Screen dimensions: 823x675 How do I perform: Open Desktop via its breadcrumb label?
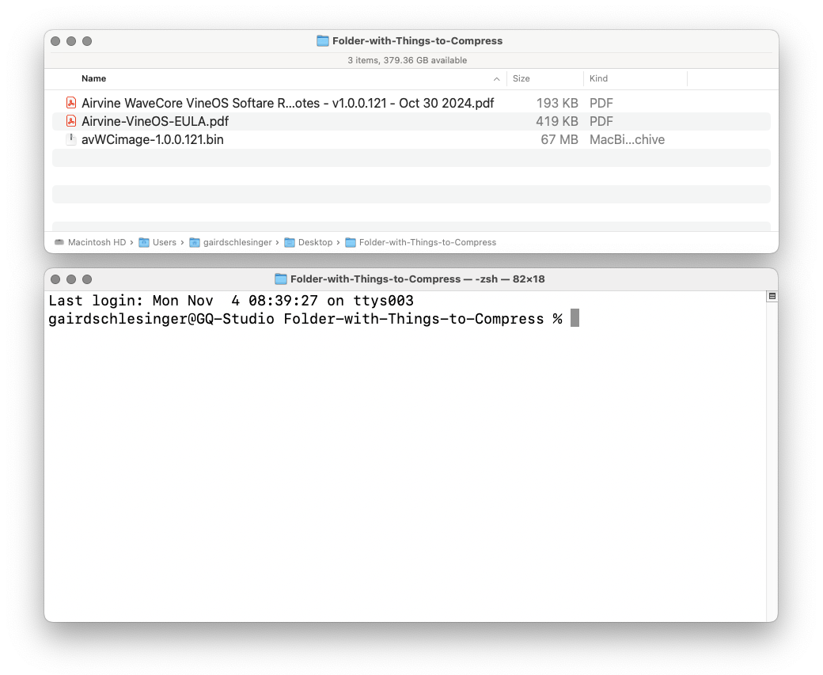tap(316, 242)
